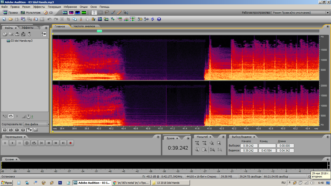Click the Open file folder icon
The height and width of the screenshot is (186, 331).
coord(11,19)
